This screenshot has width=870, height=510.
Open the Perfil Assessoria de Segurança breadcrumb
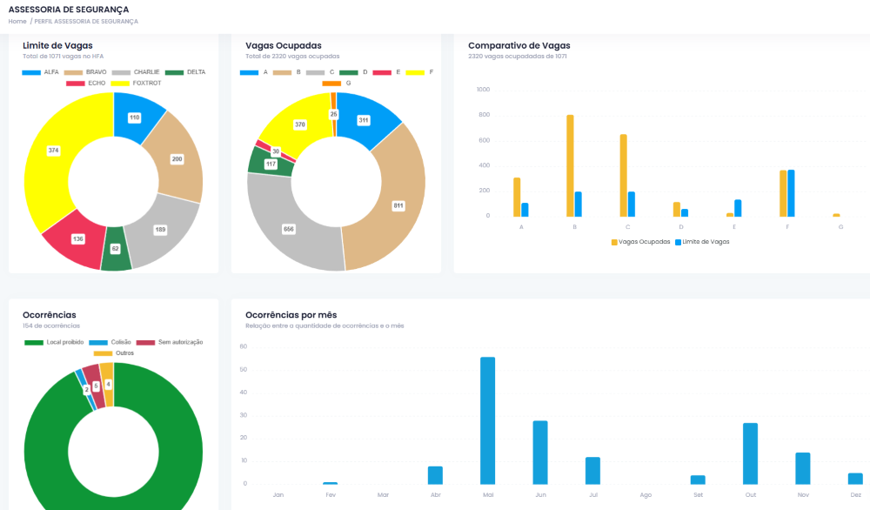pyautogui.click(x=86, y=21)
